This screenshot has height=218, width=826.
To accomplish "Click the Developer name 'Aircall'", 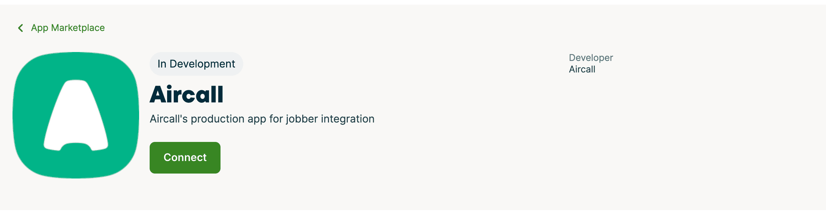I will (582, 69).
